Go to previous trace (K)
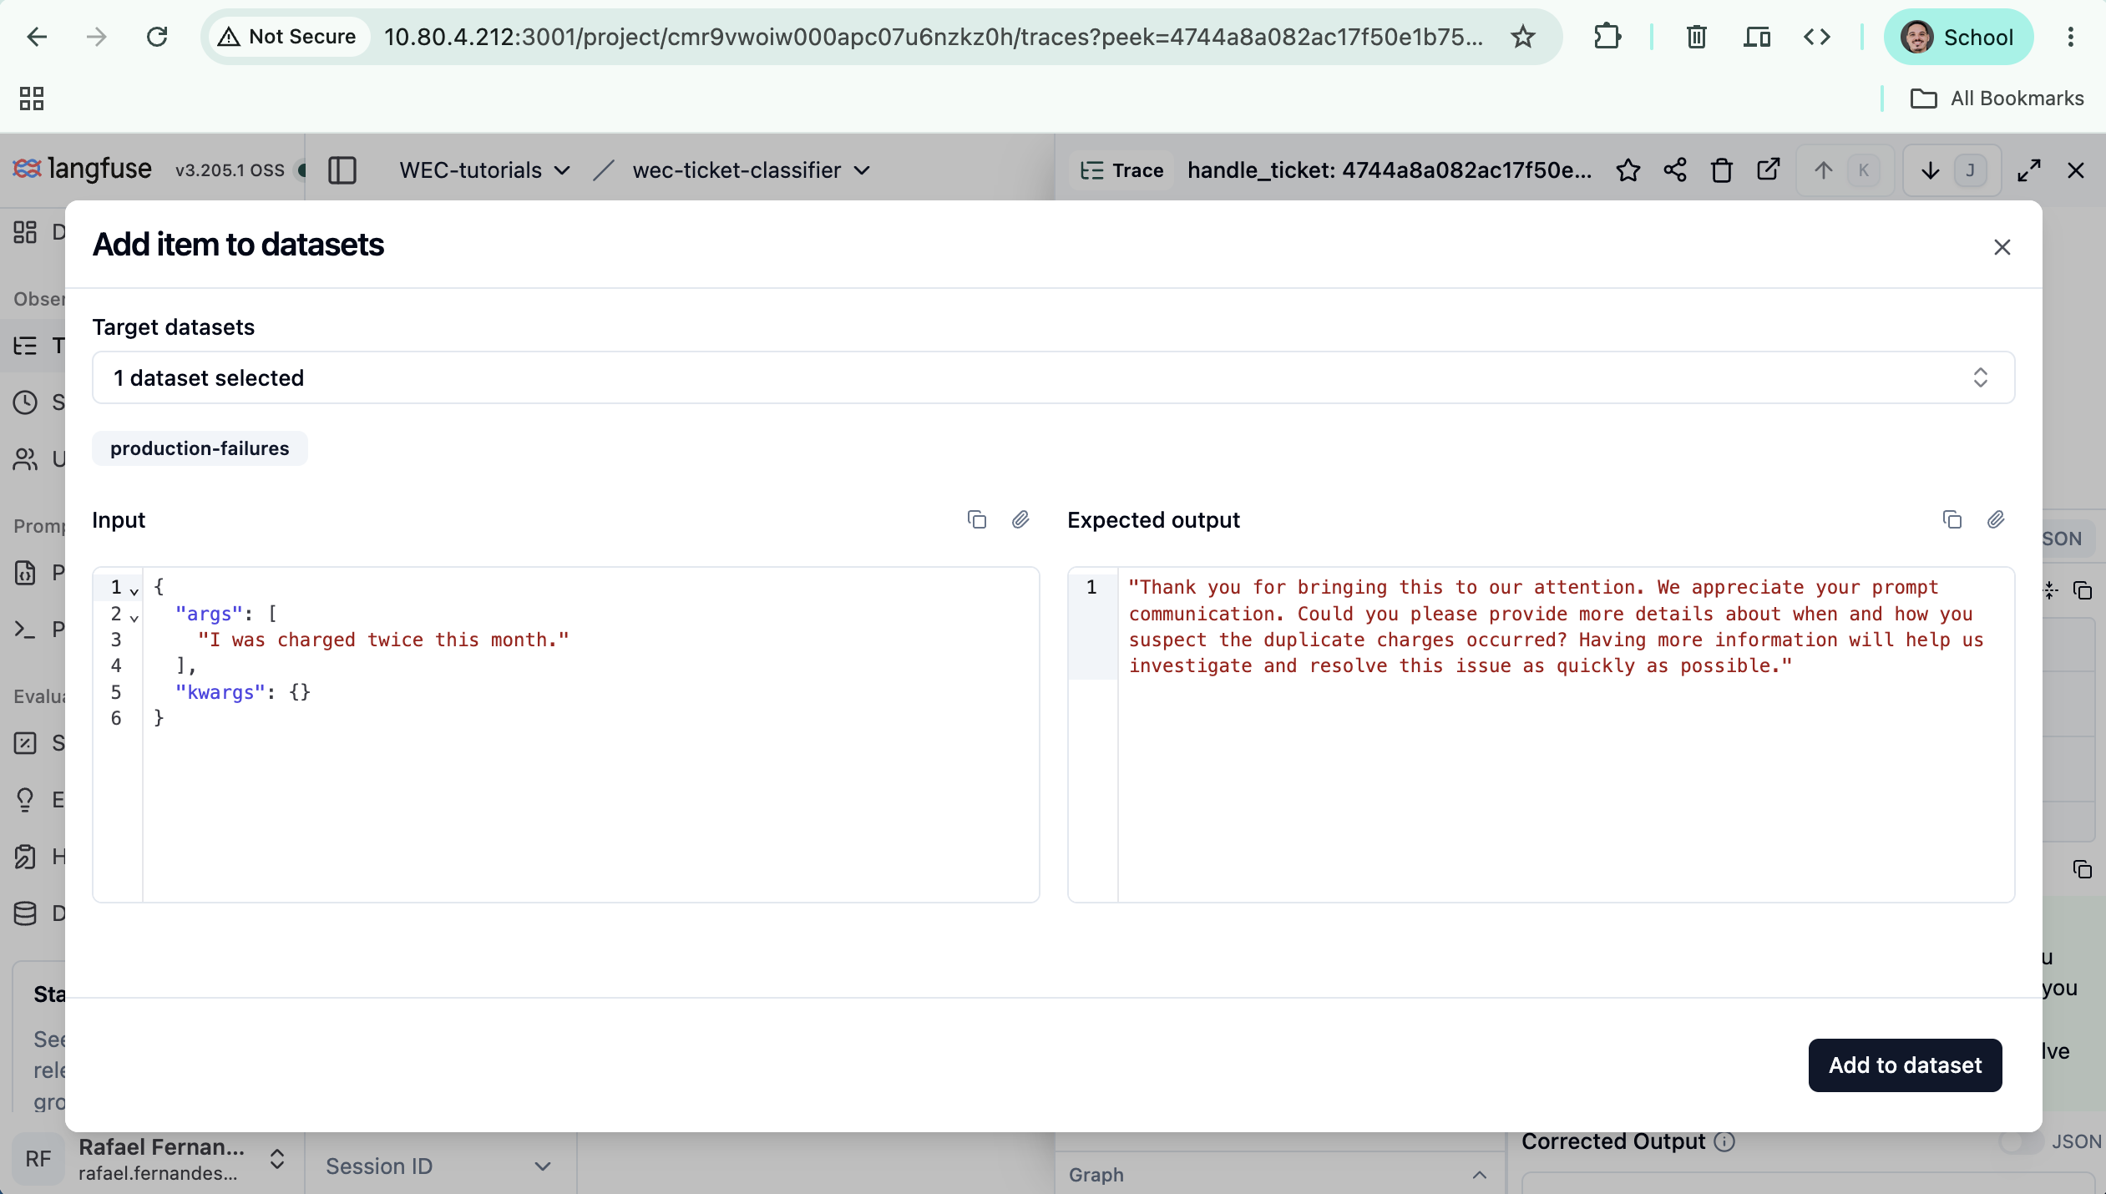This screenshot has height=1194, width=2106. click(x=1844, y=170)
